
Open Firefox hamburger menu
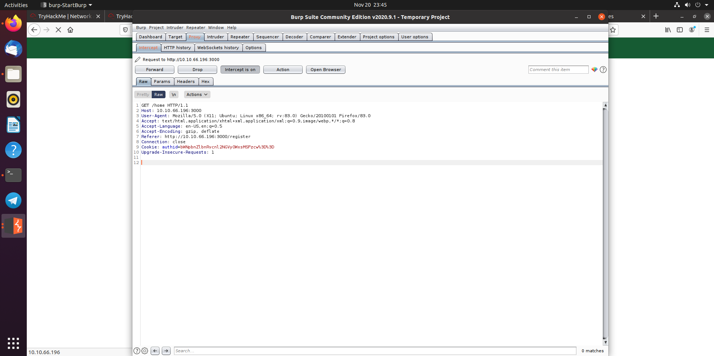(707, 30)
